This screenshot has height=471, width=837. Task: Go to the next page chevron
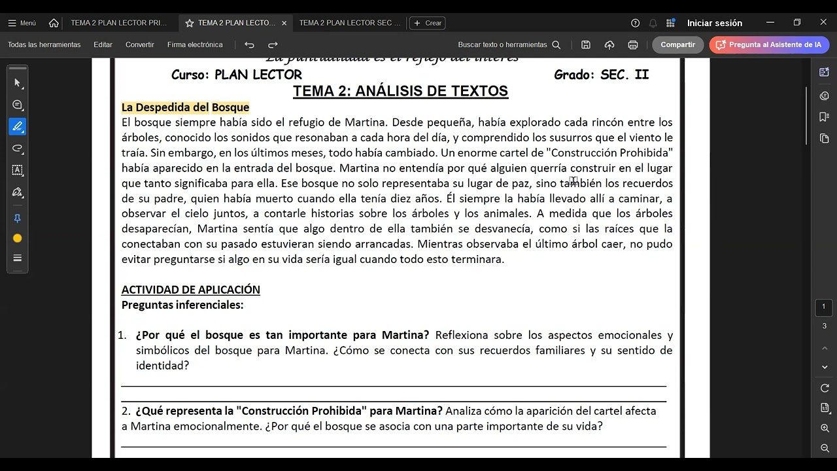click(824, 367)
